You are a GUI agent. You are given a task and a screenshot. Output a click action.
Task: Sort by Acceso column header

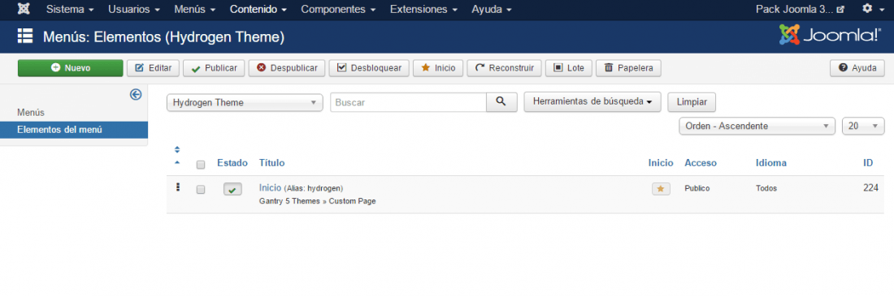701,163
